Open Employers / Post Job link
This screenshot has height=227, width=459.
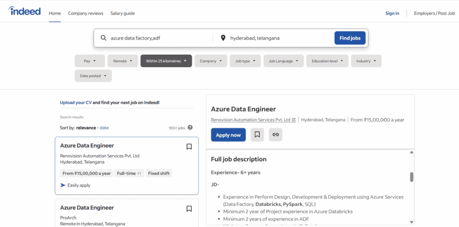pyautogui.click(x=434, y=13)
